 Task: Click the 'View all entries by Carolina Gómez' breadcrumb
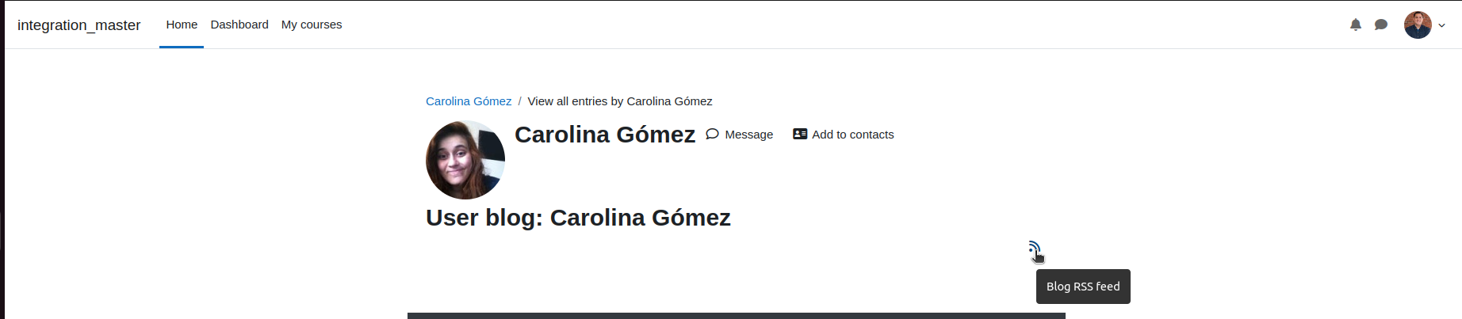click(620, 101)
